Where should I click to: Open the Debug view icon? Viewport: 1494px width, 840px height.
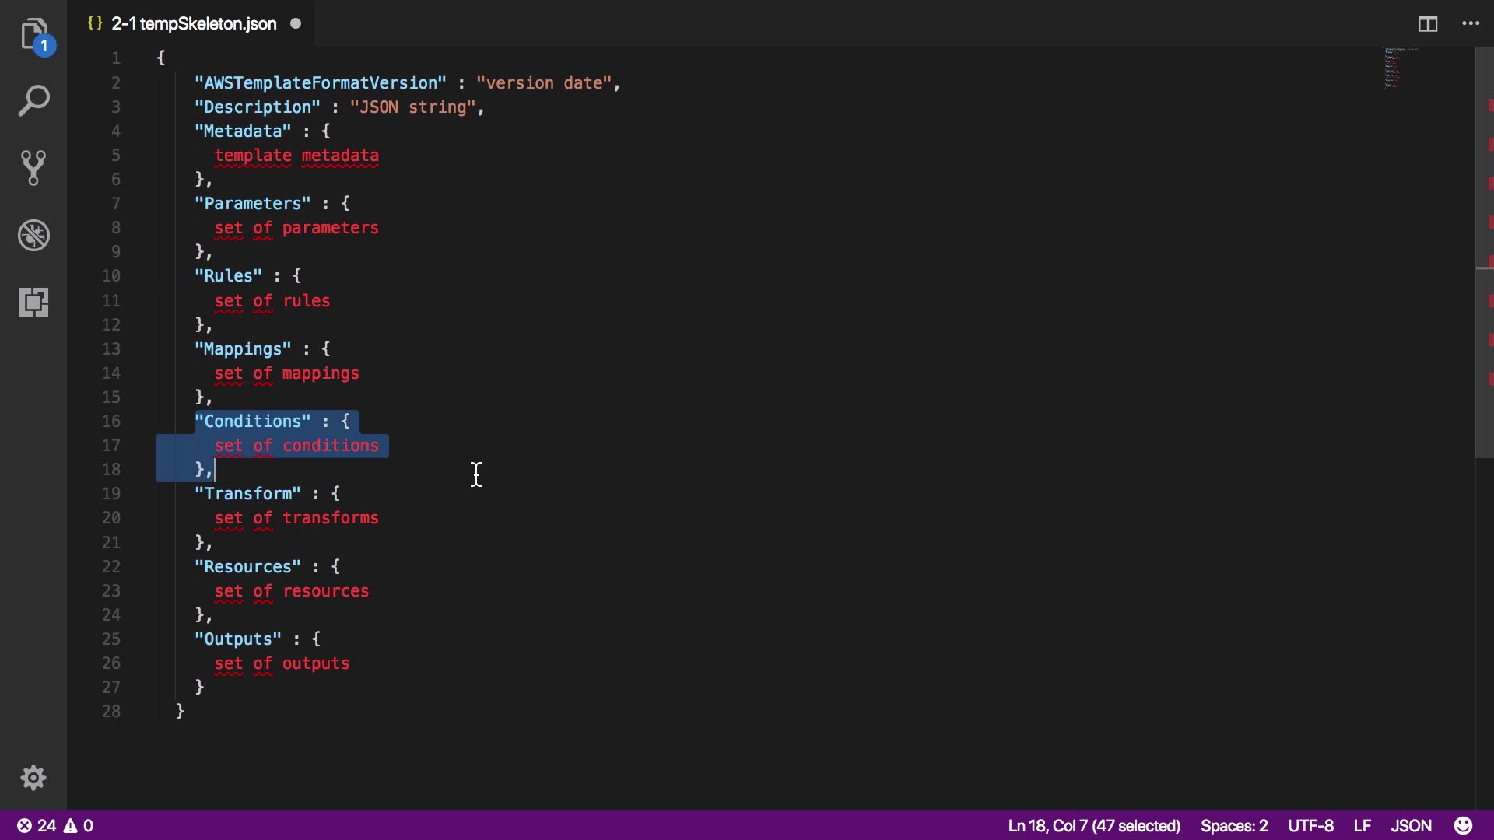pyautogui.click(x=33, y=235)
